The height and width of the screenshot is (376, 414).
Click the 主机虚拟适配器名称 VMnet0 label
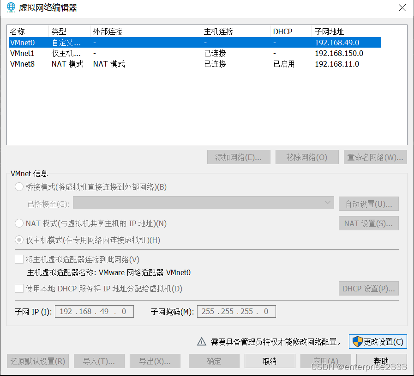coord(109,272)
